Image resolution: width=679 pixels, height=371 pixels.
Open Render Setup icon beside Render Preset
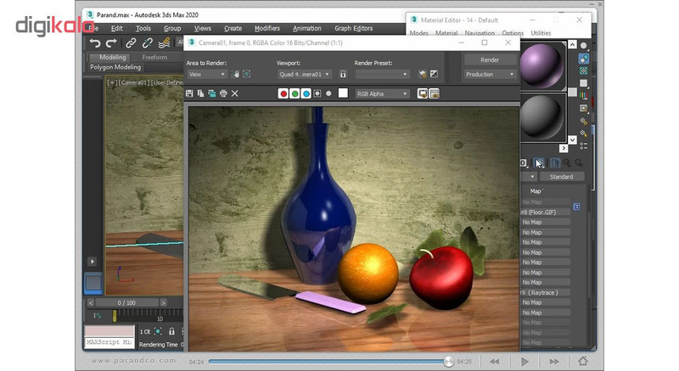[x=423, y=75]
